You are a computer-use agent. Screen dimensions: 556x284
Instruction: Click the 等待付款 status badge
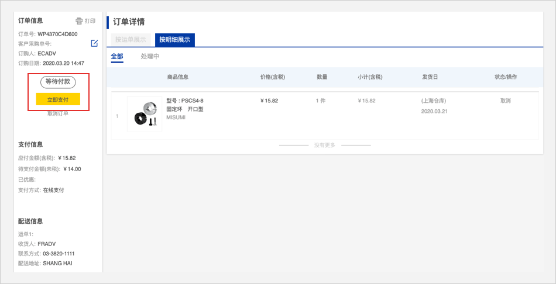[58, 82]
